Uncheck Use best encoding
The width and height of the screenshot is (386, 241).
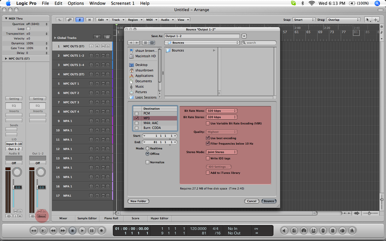tap(208, 138)
